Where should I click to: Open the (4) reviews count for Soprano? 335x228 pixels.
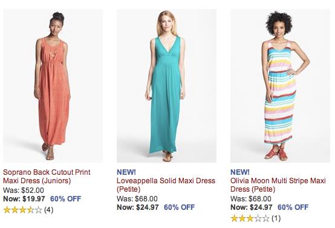point(49,210)
